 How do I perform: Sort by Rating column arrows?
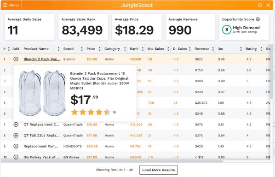pyautogui.click(x=261, y=49)
